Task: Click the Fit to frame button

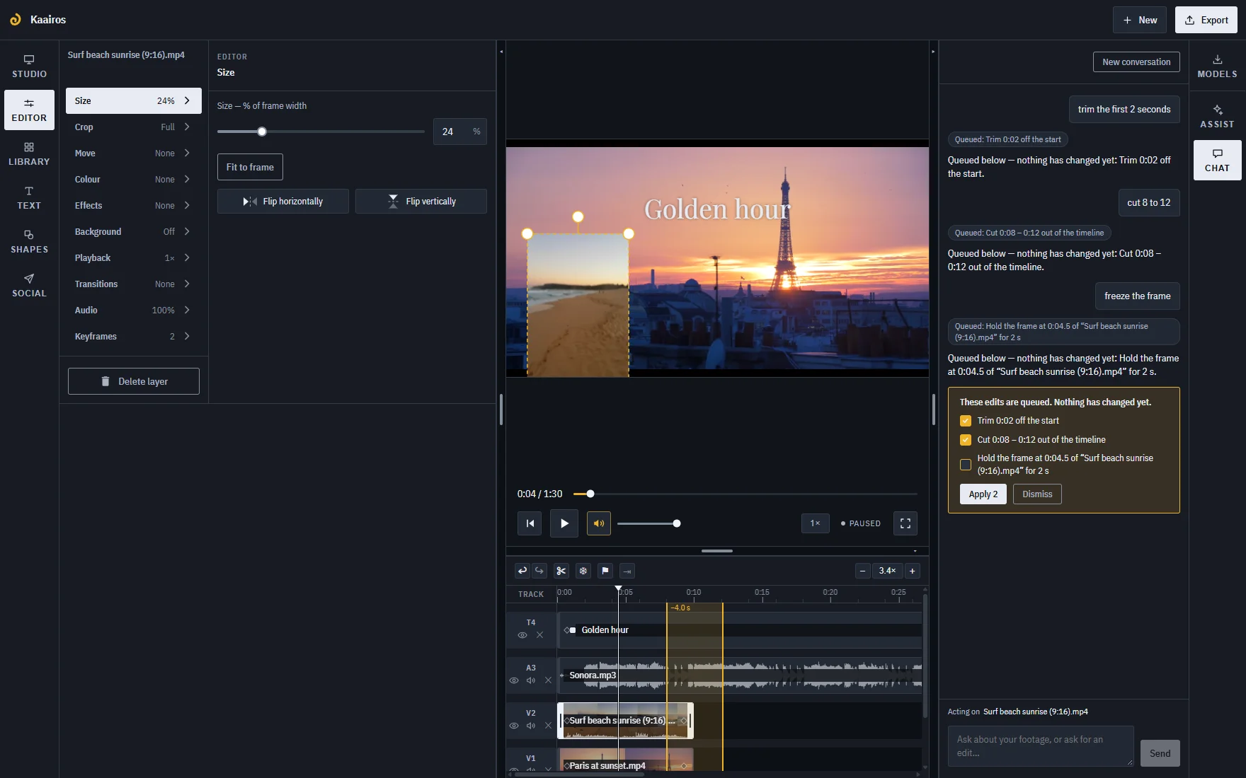Action: [x=250, y=168]
